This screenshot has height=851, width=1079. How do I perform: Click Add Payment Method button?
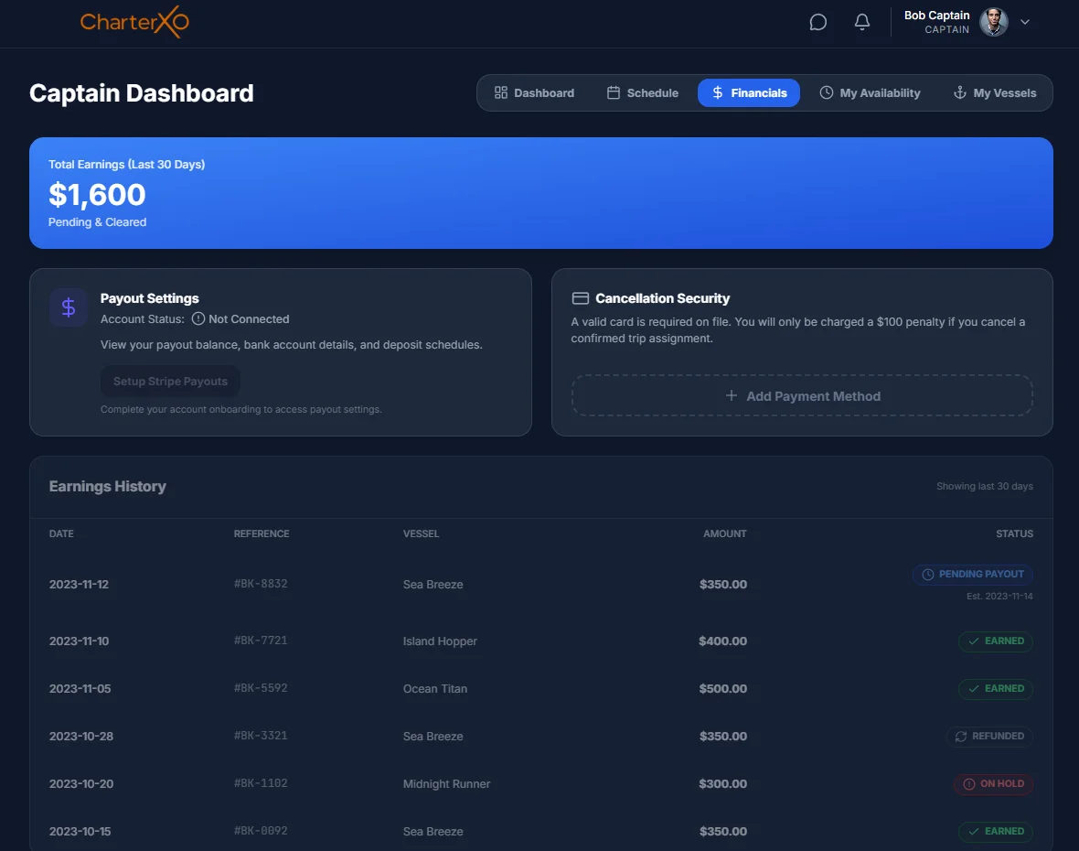(x=802, y=396)
